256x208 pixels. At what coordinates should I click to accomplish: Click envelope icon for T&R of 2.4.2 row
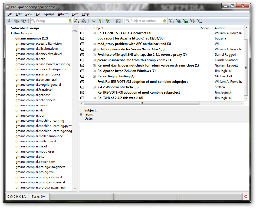82,98
